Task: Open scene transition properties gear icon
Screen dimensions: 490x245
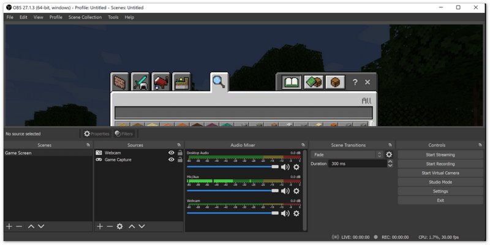Action: point(389,155)
